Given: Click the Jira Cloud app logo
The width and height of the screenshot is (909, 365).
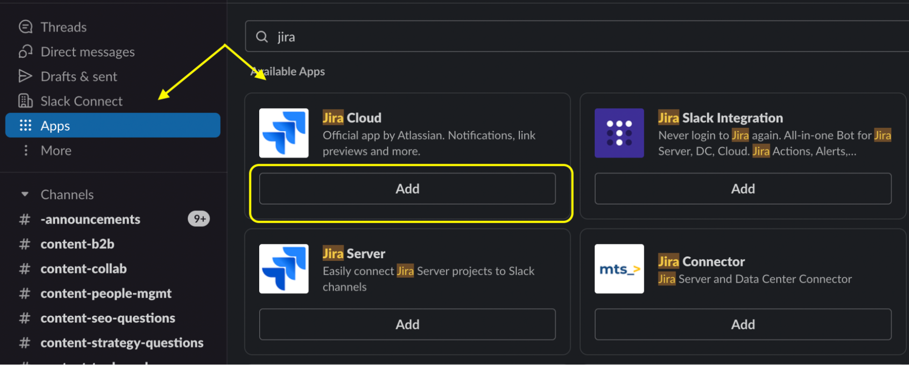Looking at the screenshot, I should point(284,133).
